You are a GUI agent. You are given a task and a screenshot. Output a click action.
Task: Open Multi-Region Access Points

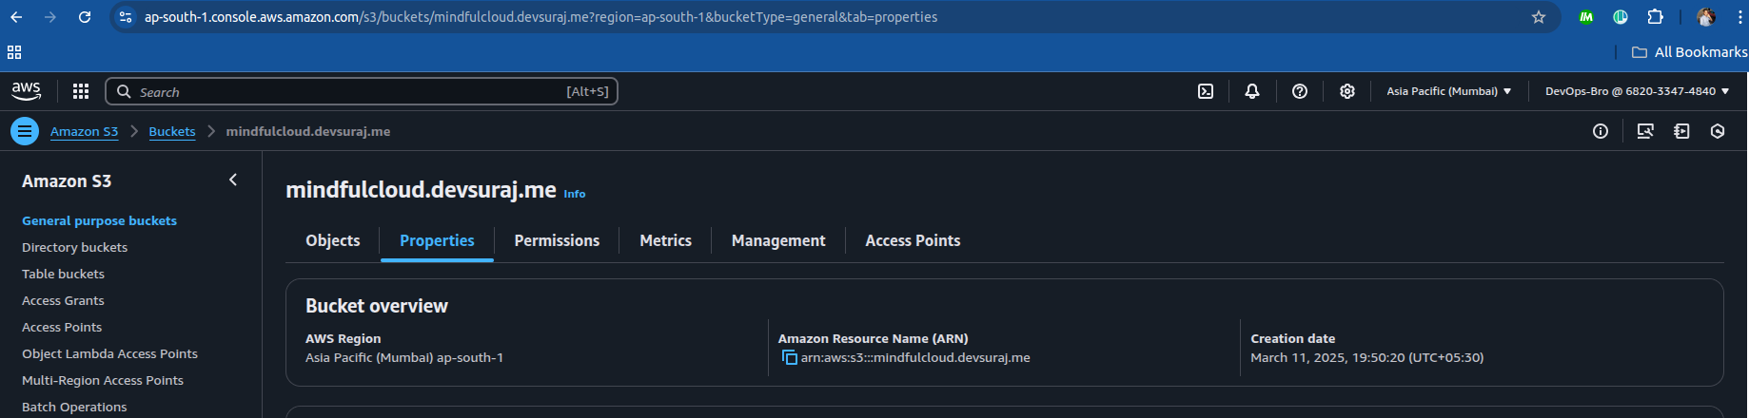tap(103, 380)
